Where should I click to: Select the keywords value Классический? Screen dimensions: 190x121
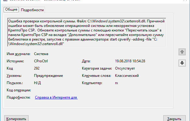pos(127,76)
